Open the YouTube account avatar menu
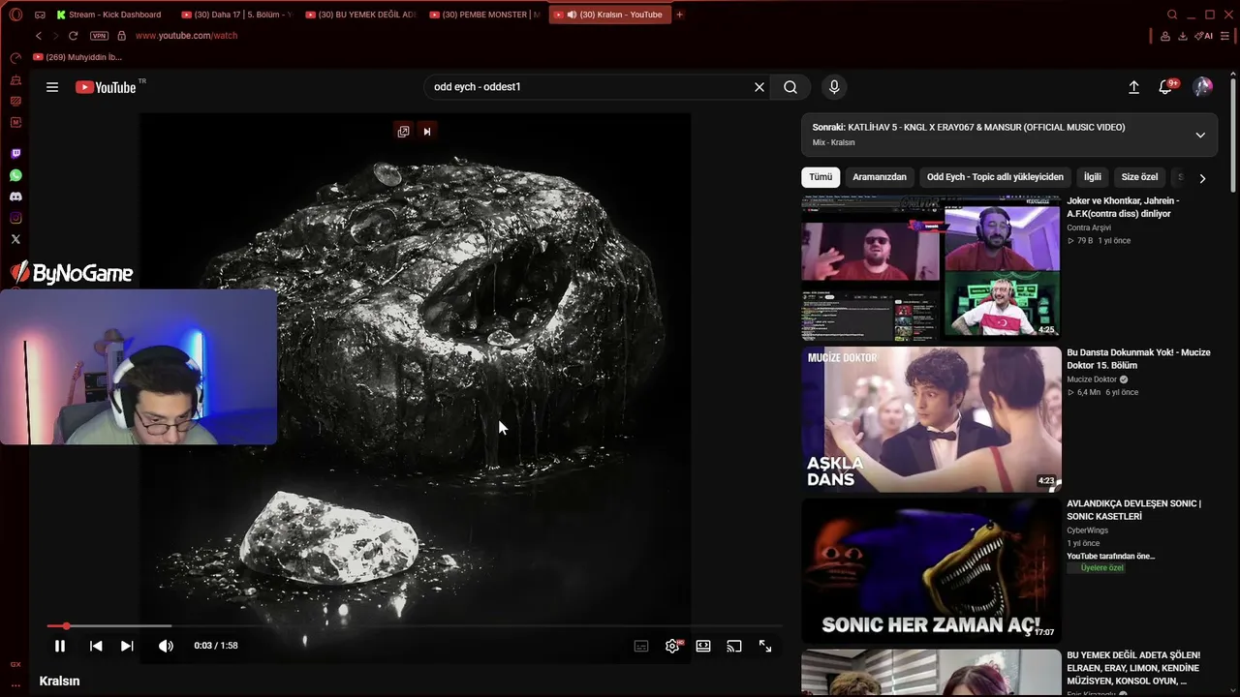 pyautogui.click(x=1203, y=87)
